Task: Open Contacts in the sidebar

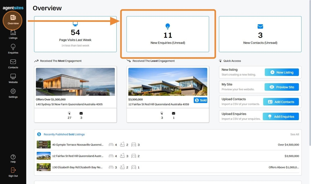Action: click(x=13, y=64)
